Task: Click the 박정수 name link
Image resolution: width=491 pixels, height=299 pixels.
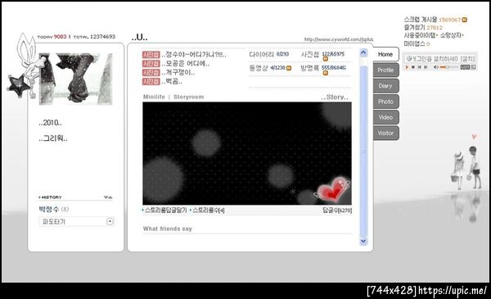Action: point(49,209)
